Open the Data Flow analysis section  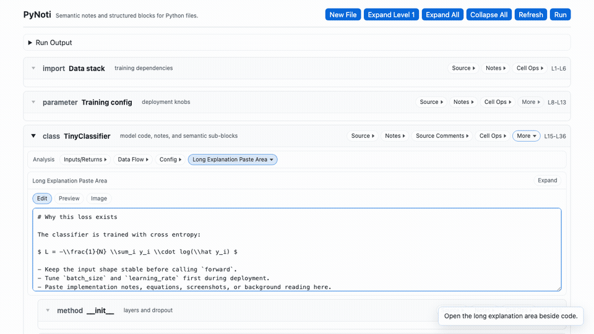(x=133, y=160)
